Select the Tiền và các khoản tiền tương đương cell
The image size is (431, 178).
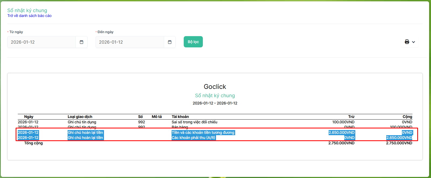203,132
